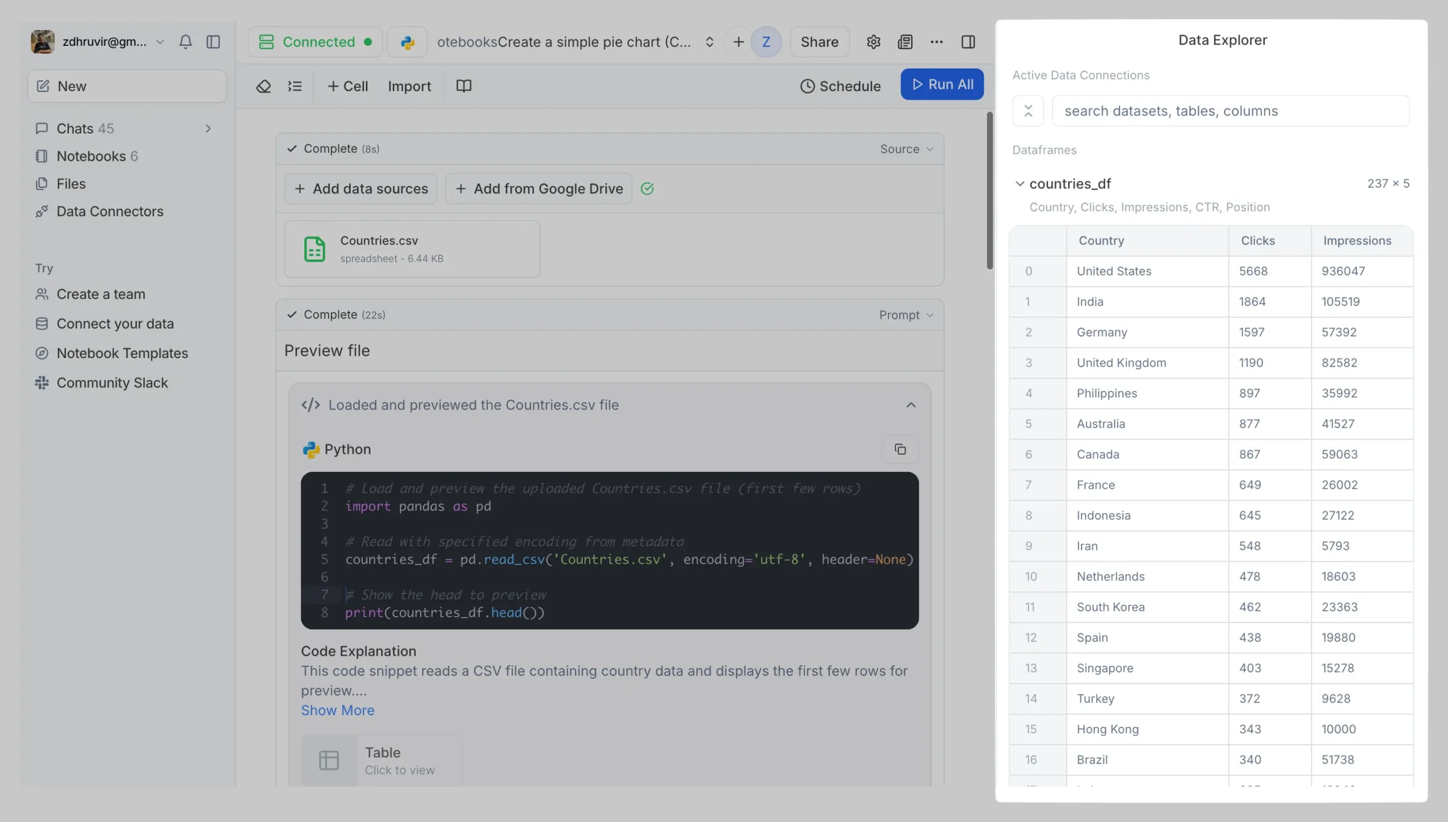
Task: Click the Show More link
Action: tap(337, 711)
